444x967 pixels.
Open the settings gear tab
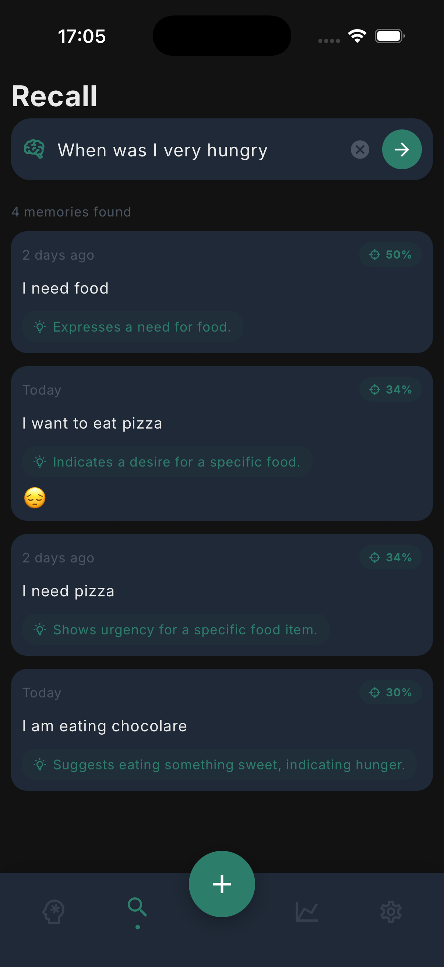391,911
